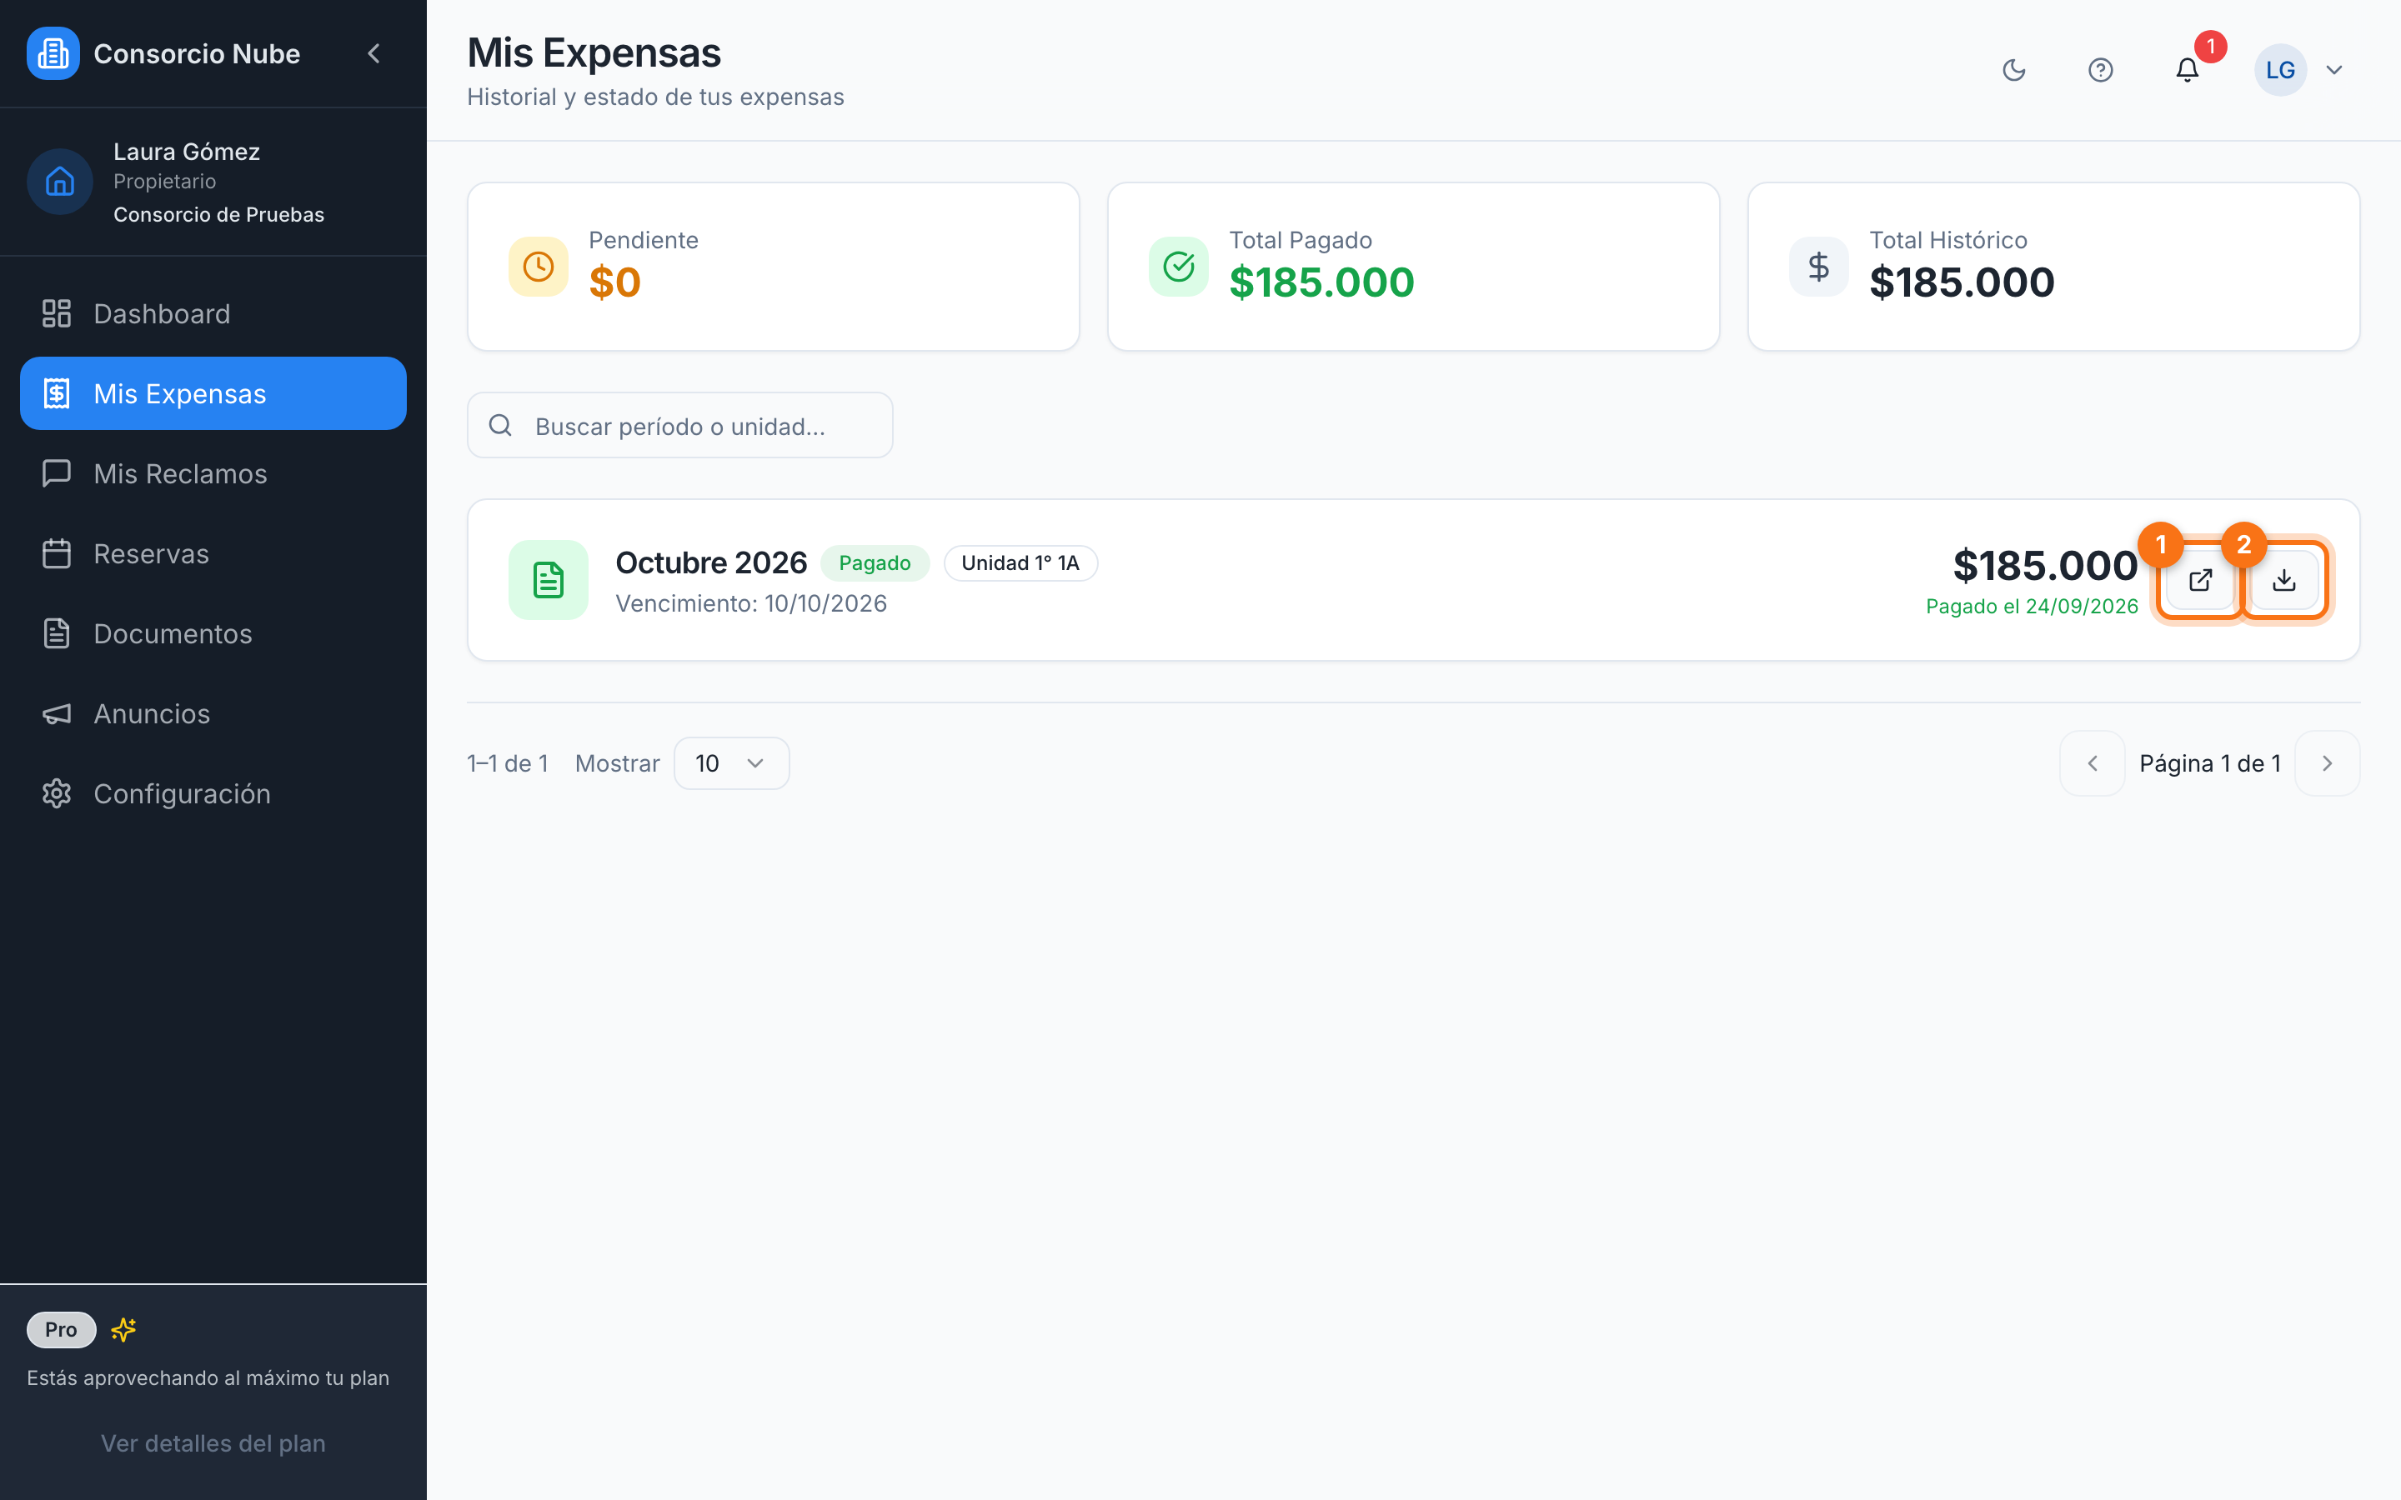This screenshot has width=2401, height=1500.
Task: Go to Anuncios page
Action: (x=213, y=713)
